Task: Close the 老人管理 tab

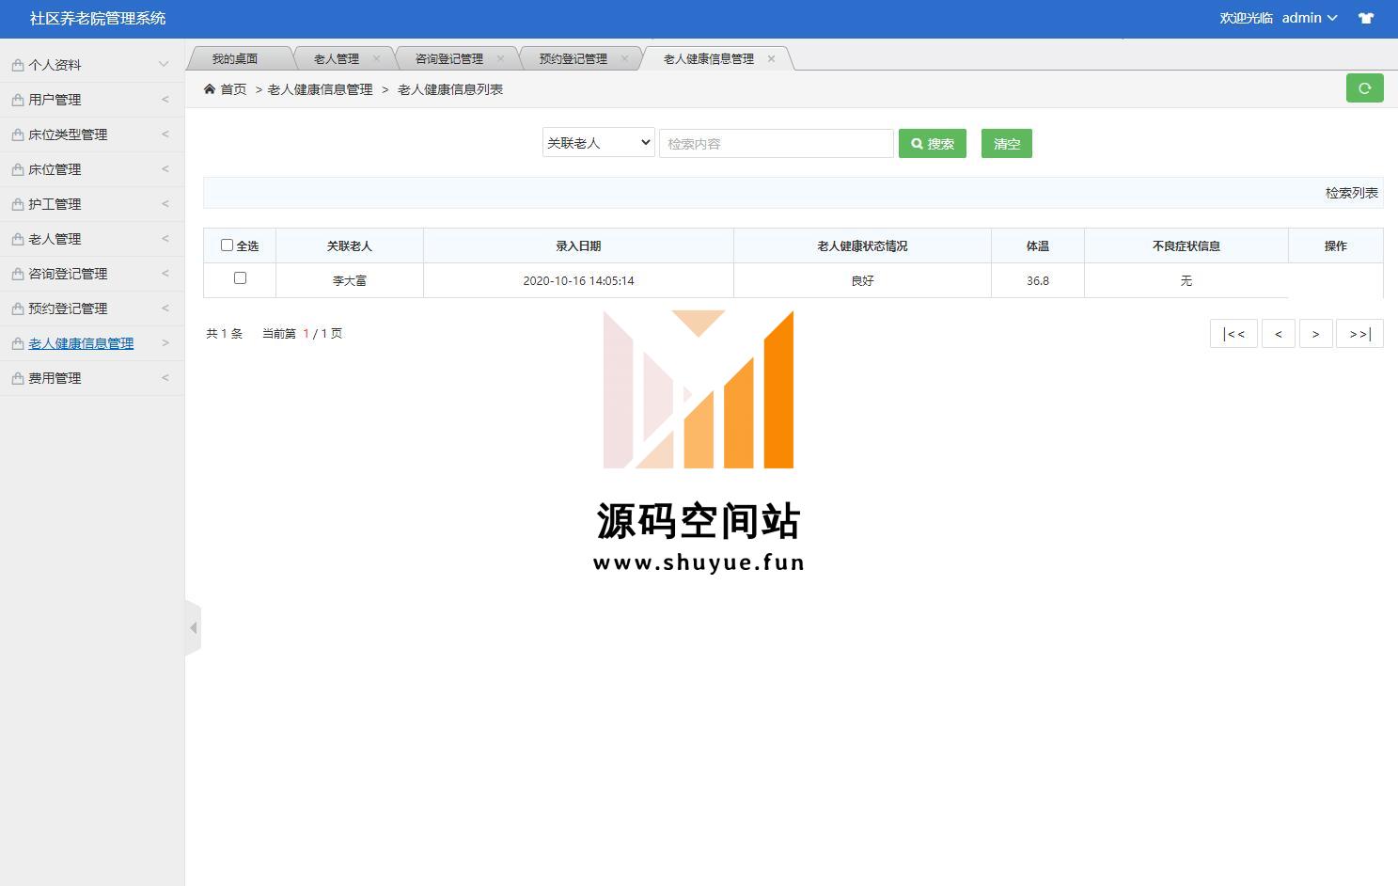Action: tap(376, 58)
